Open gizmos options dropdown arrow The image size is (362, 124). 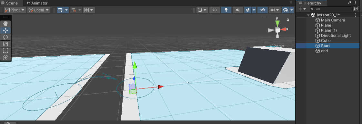coord(292,10)
